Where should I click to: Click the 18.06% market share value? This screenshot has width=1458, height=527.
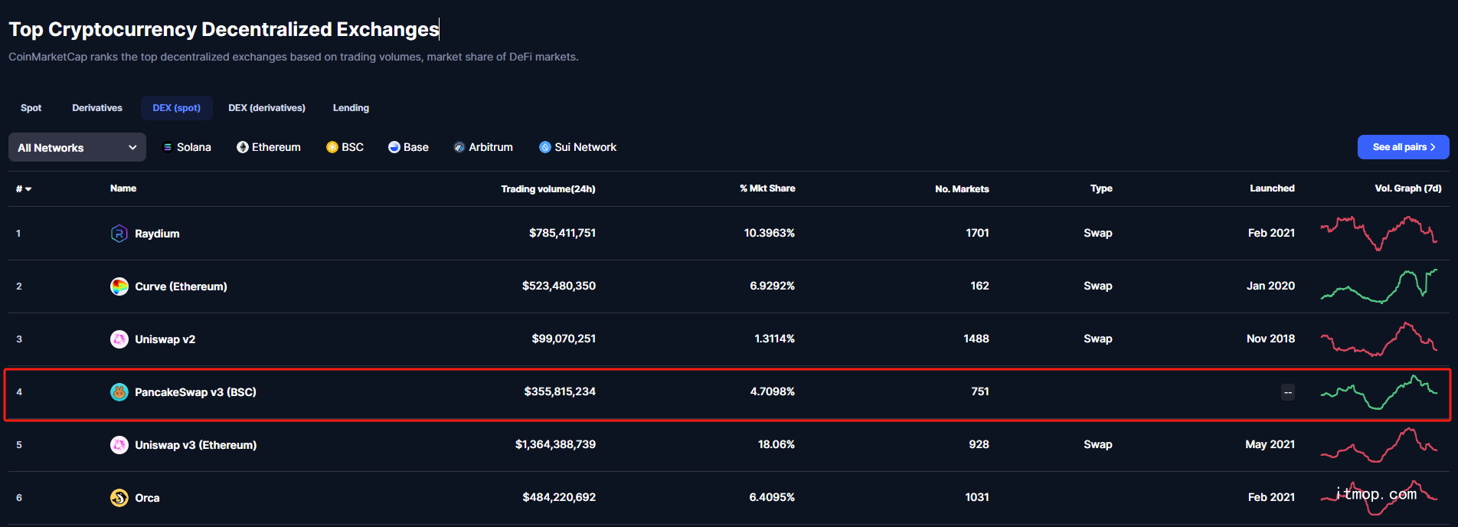pos(776,444)
